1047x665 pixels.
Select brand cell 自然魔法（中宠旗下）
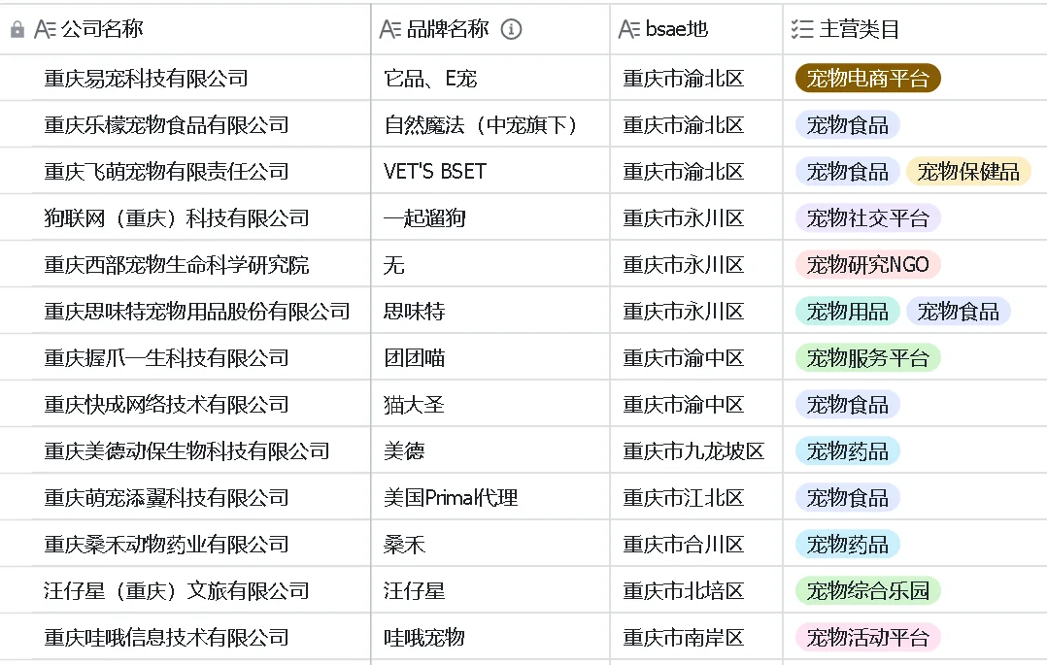[x=490, y=125]
